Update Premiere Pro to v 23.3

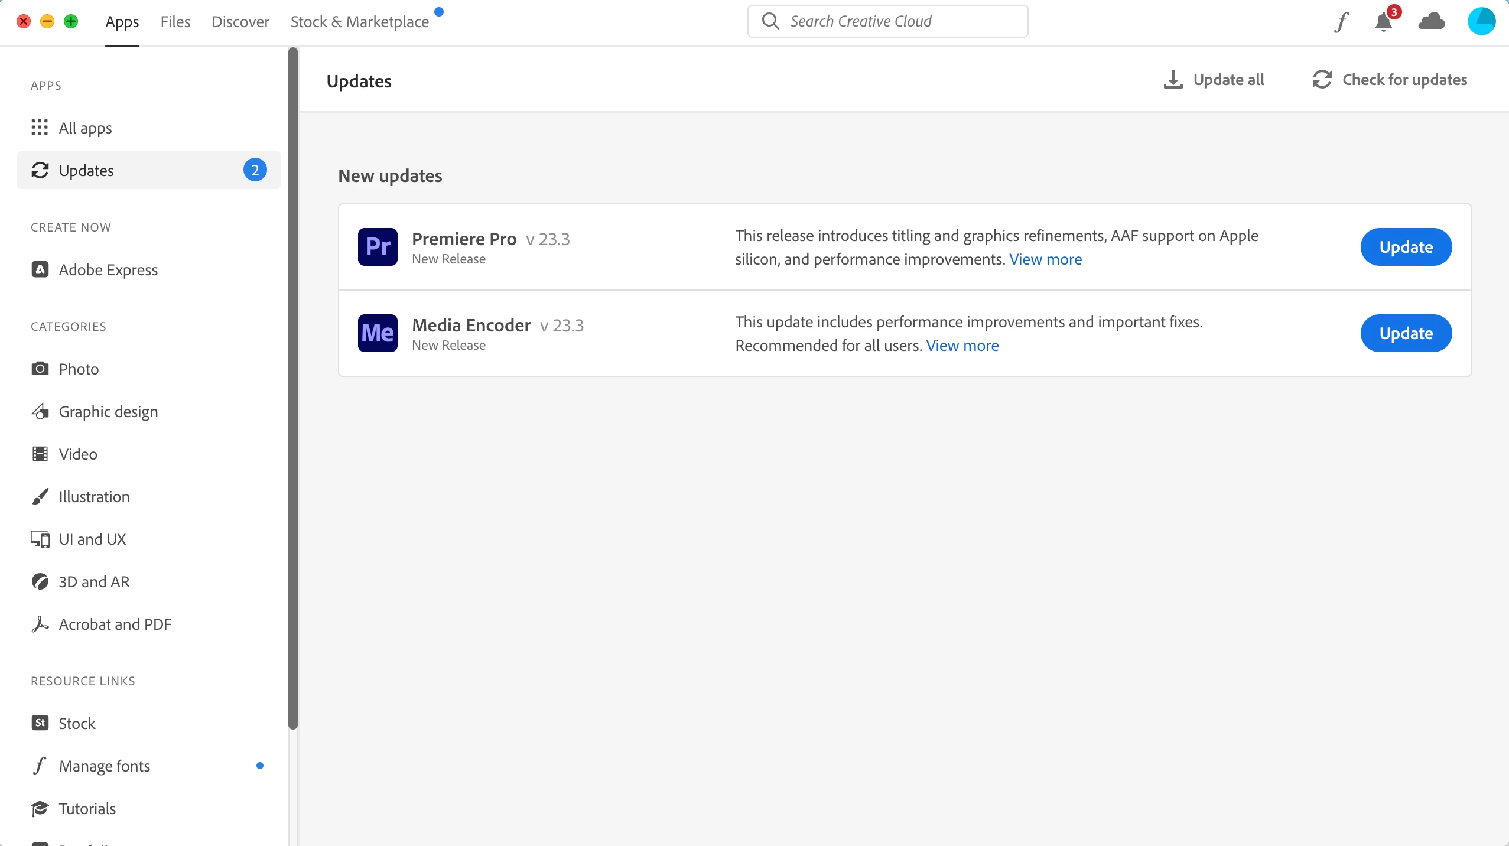(1406, 247)
